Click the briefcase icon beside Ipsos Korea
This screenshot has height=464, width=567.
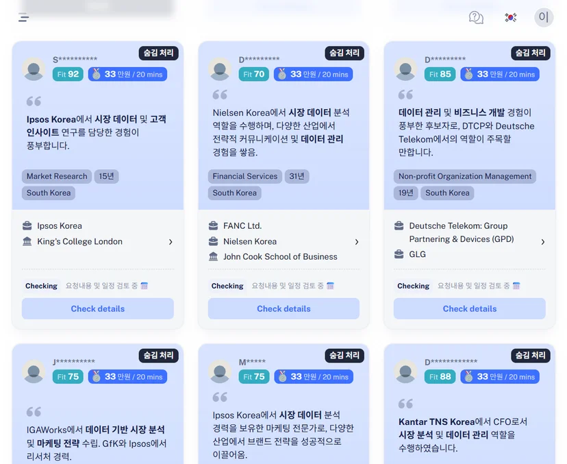[27, 226]
